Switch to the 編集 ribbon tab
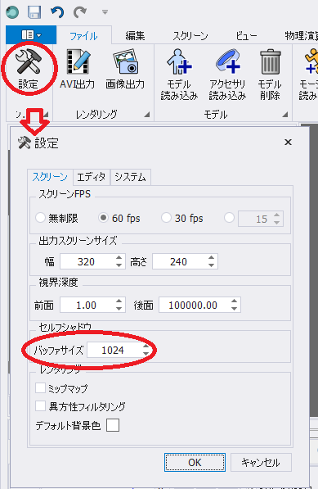 point(135,36)
